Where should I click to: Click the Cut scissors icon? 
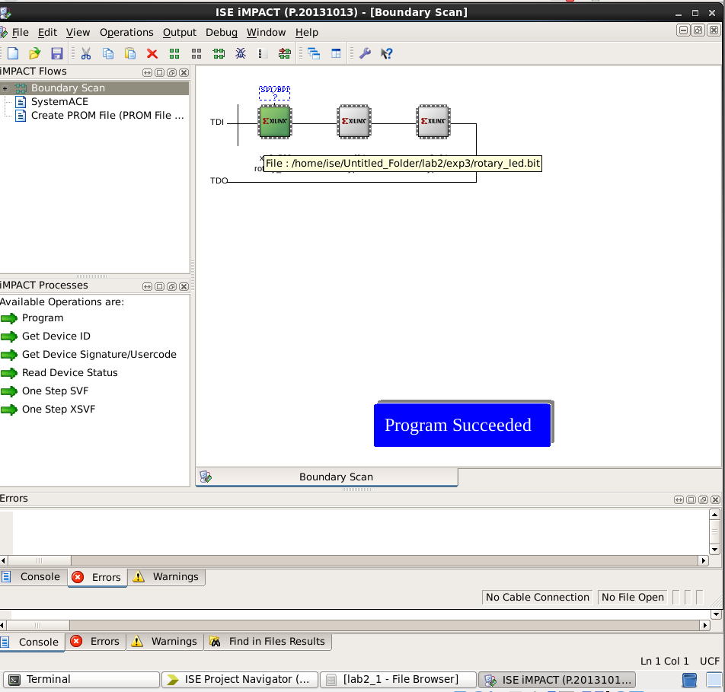86,53
